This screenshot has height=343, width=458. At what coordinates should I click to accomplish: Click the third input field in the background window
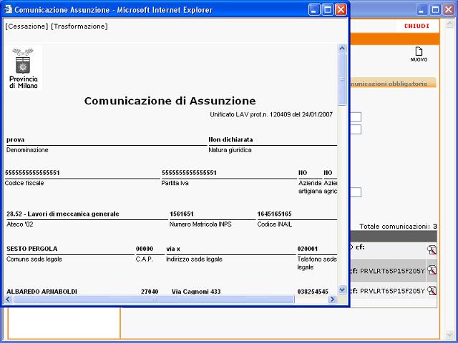[x=356, y=192]
